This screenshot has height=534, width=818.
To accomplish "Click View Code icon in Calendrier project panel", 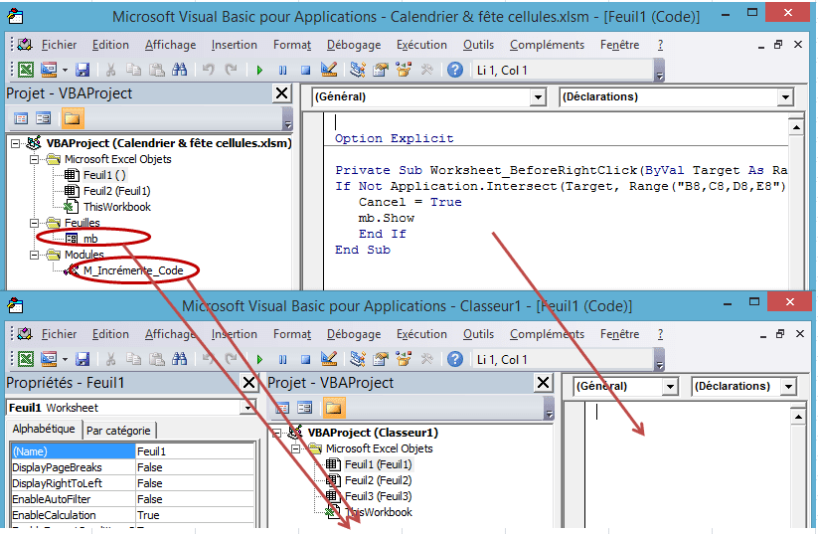I will tap(21, 119).
